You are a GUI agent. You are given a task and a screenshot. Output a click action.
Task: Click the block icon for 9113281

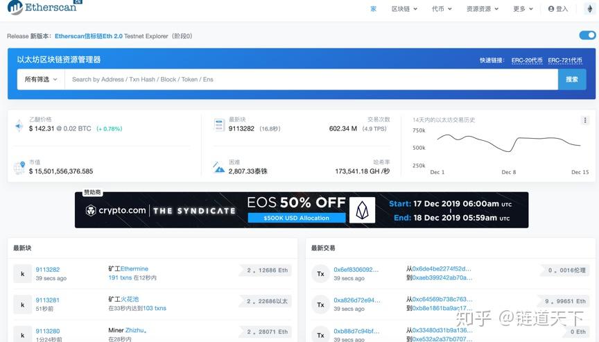23,305
